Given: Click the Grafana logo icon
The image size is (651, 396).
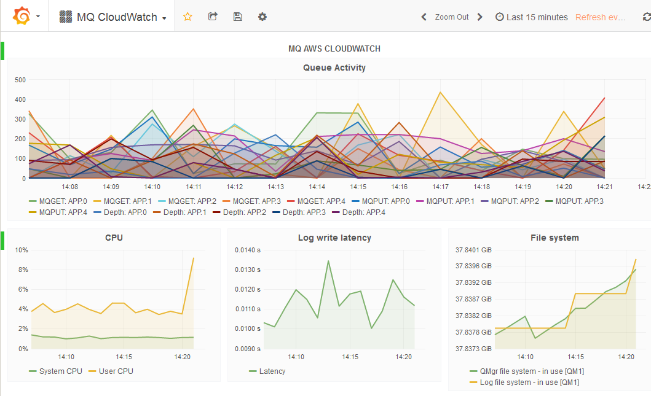Looking at the screenshot, I should click(22, 17).
